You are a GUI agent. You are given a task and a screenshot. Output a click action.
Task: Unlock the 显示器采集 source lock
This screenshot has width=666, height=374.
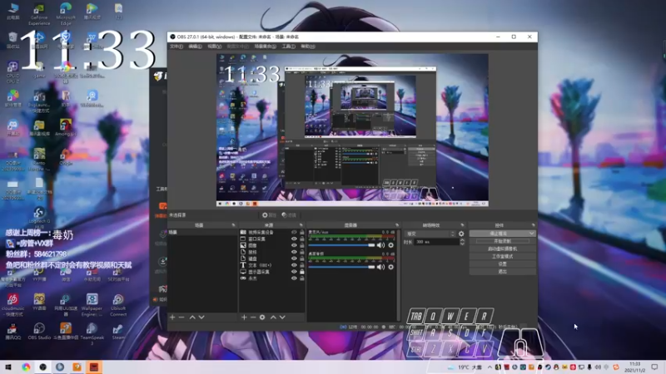click(x=302, y=272)
